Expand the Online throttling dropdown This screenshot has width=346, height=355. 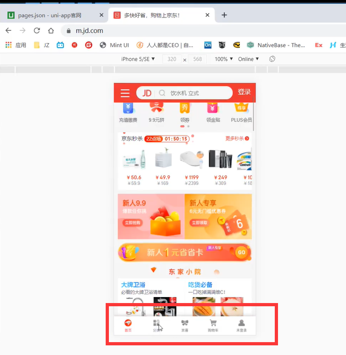tap(248, 59)
